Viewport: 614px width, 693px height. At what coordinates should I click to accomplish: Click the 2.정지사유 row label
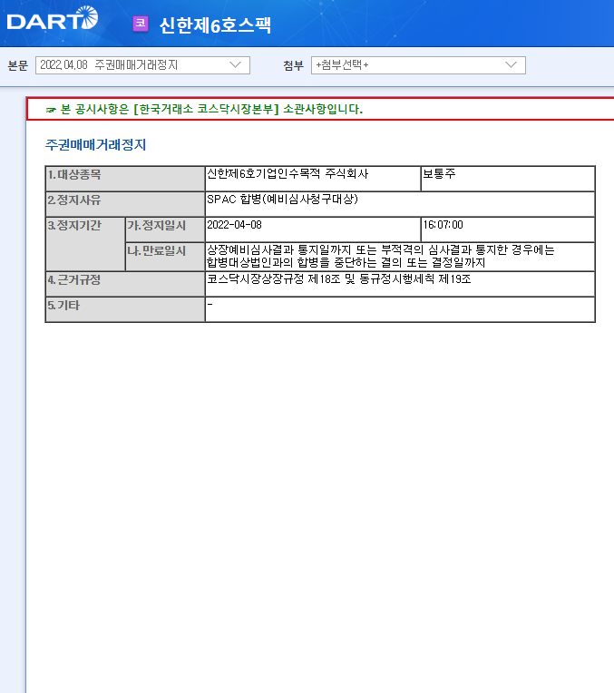pyautogui.click(x=125, y=204)
